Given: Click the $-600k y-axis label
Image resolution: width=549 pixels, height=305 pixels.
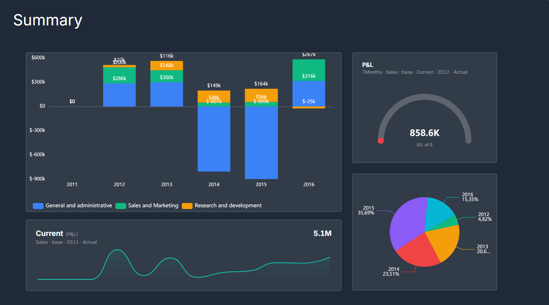Looking at the screenshot, I should (37, 155).
